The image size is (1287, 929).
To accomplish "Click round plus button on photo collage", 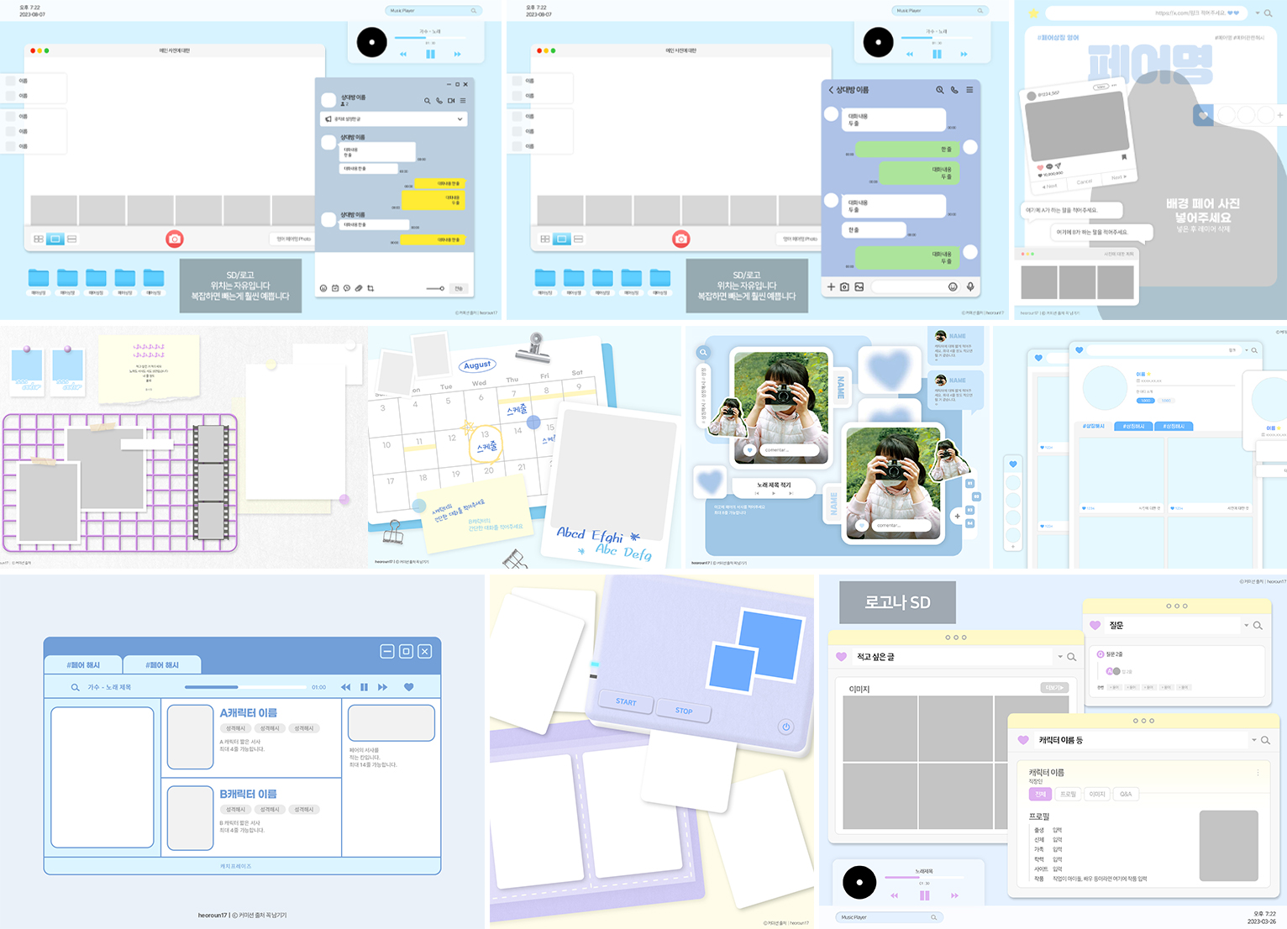I will [957, 516].
